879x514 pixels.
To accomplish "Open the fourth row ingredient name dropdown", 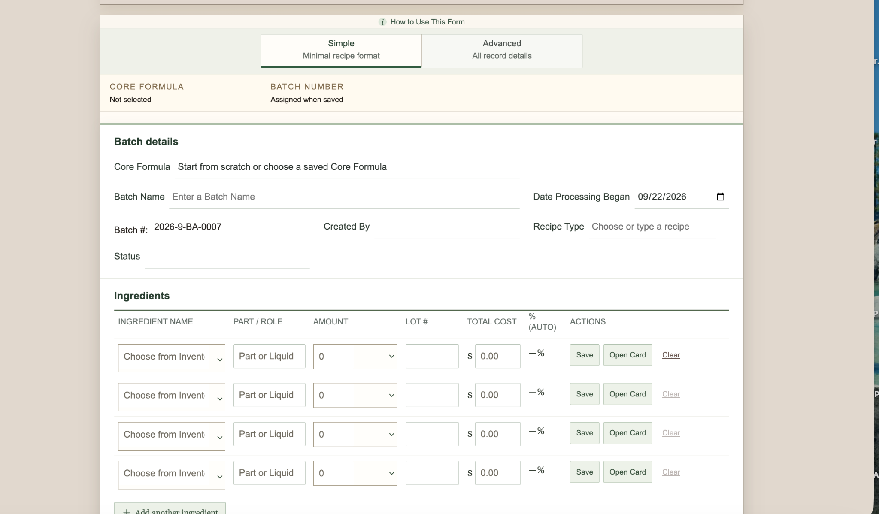I will pyautogui.click(x=172, y=475).
